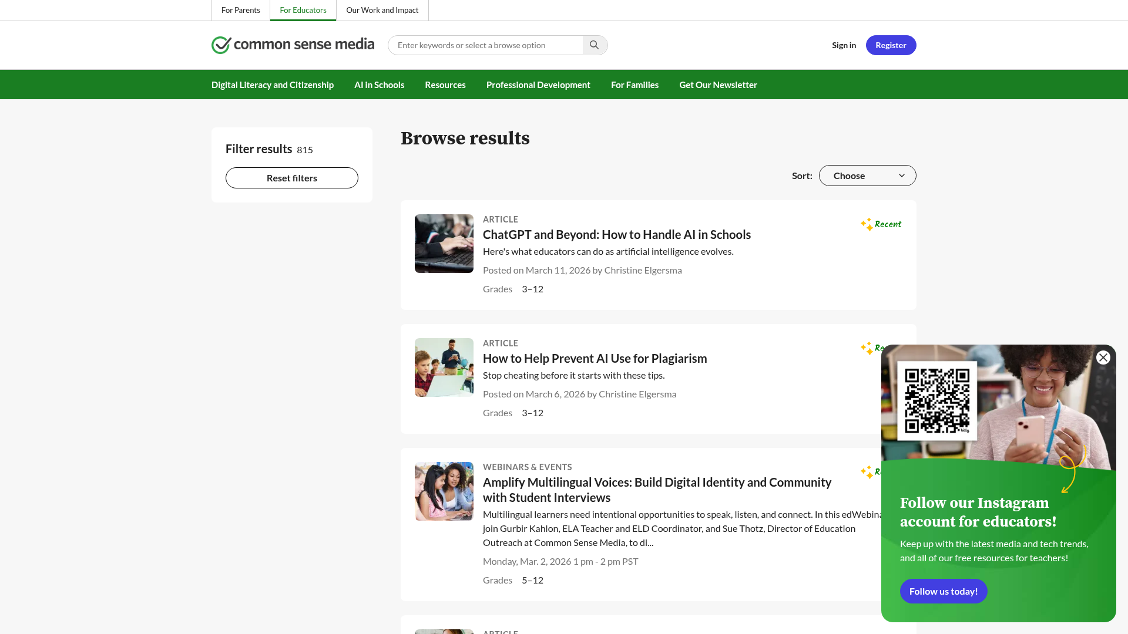The width and height of the screenshot is (1128, 634).
Task: Click 'Monday, Mar. 2, 2026' event time
Action: click(x=560, y=561)
